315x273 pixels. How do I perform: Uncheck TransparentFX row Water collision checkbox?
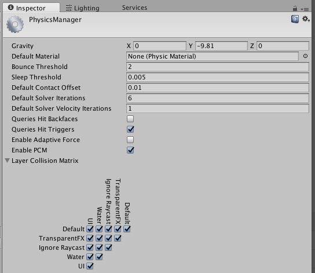(99, 238)
